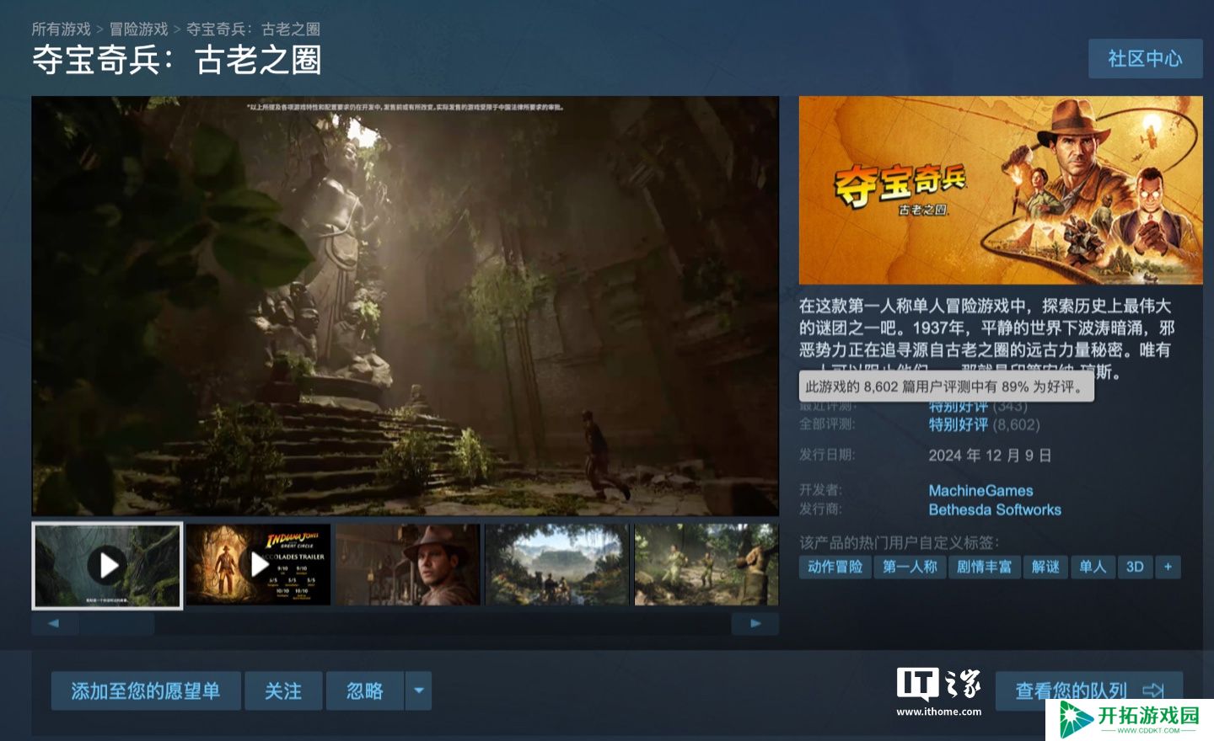Image resolution: width=1214 pixels, height=741 pixels.
Task: Open the 社区中心 button
Action: coord(1145,58)
